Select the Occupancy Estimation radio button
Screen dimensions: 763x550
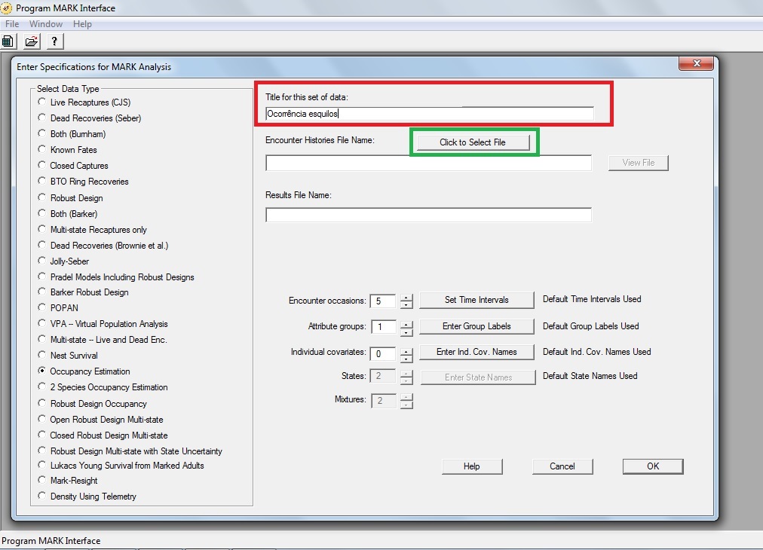[x=42, y=371]
